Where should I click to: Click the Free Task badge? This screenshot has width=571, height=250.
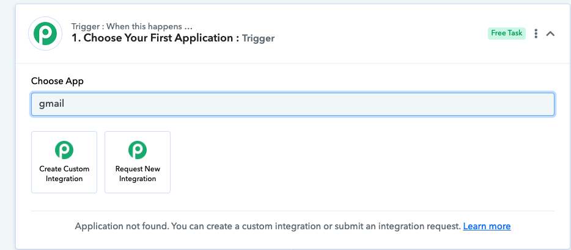[507, 33]
